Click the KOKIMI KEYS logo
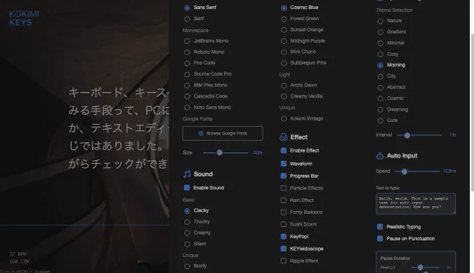The width and height of the screenshot is (474, 273). [24, 18]
